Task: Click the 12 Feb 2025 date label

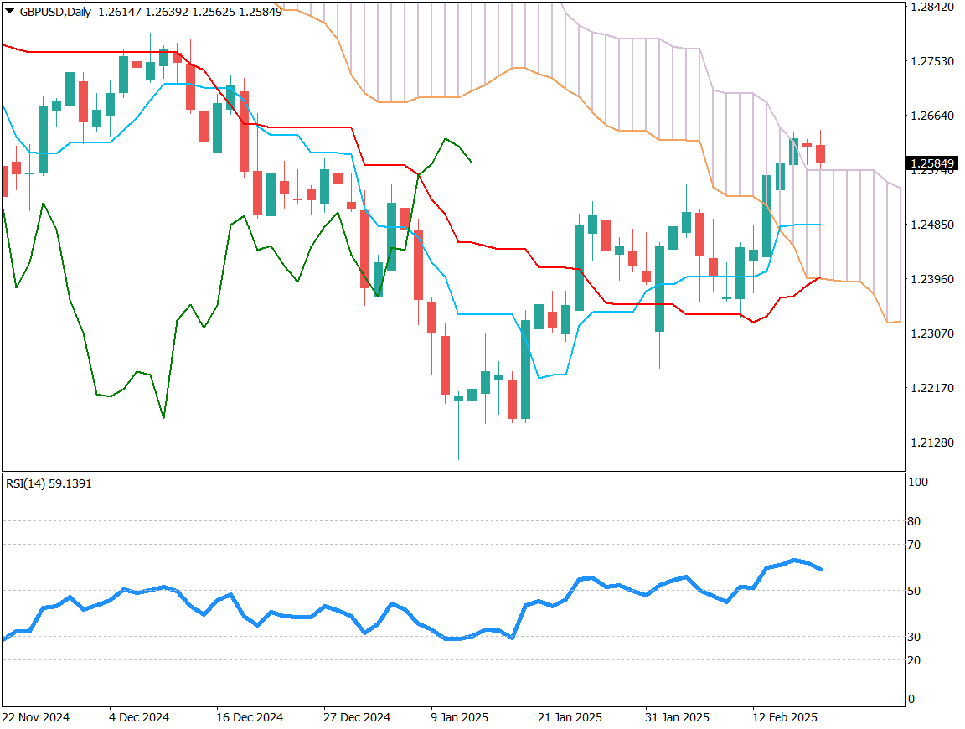Action: point(784,717)
